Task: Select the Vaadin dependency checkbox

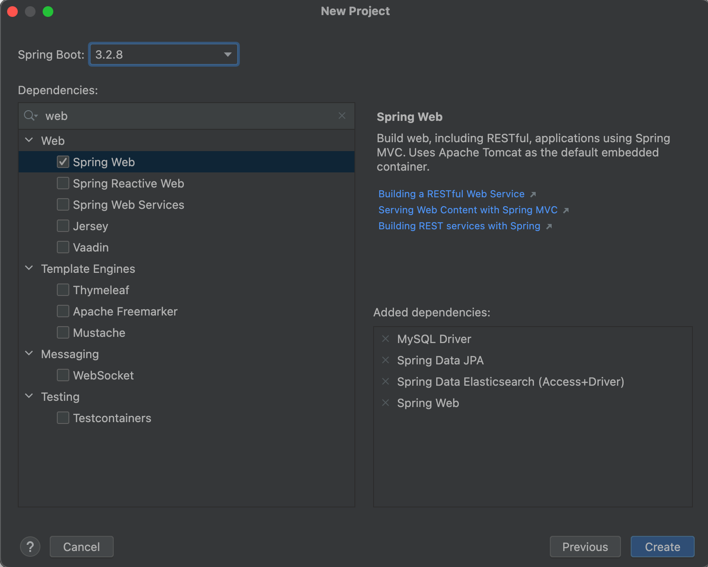Action: (x=63, y=248)
